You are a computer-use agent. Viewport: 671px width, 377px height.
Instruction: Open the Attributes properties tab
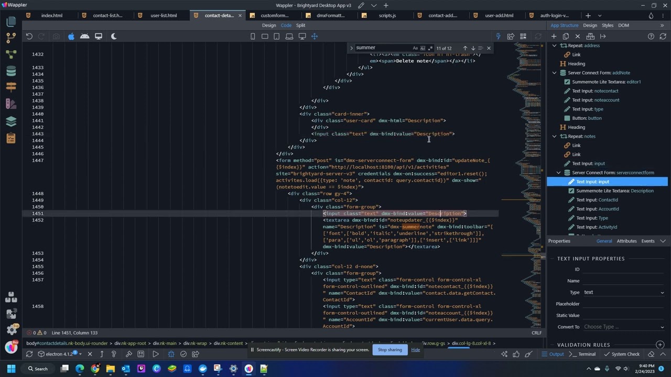pos(626,241)
